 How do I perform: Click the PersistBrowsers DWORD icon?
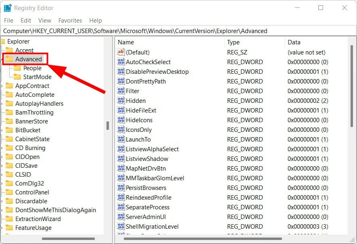pyautogui.click(x=121, y=188)
